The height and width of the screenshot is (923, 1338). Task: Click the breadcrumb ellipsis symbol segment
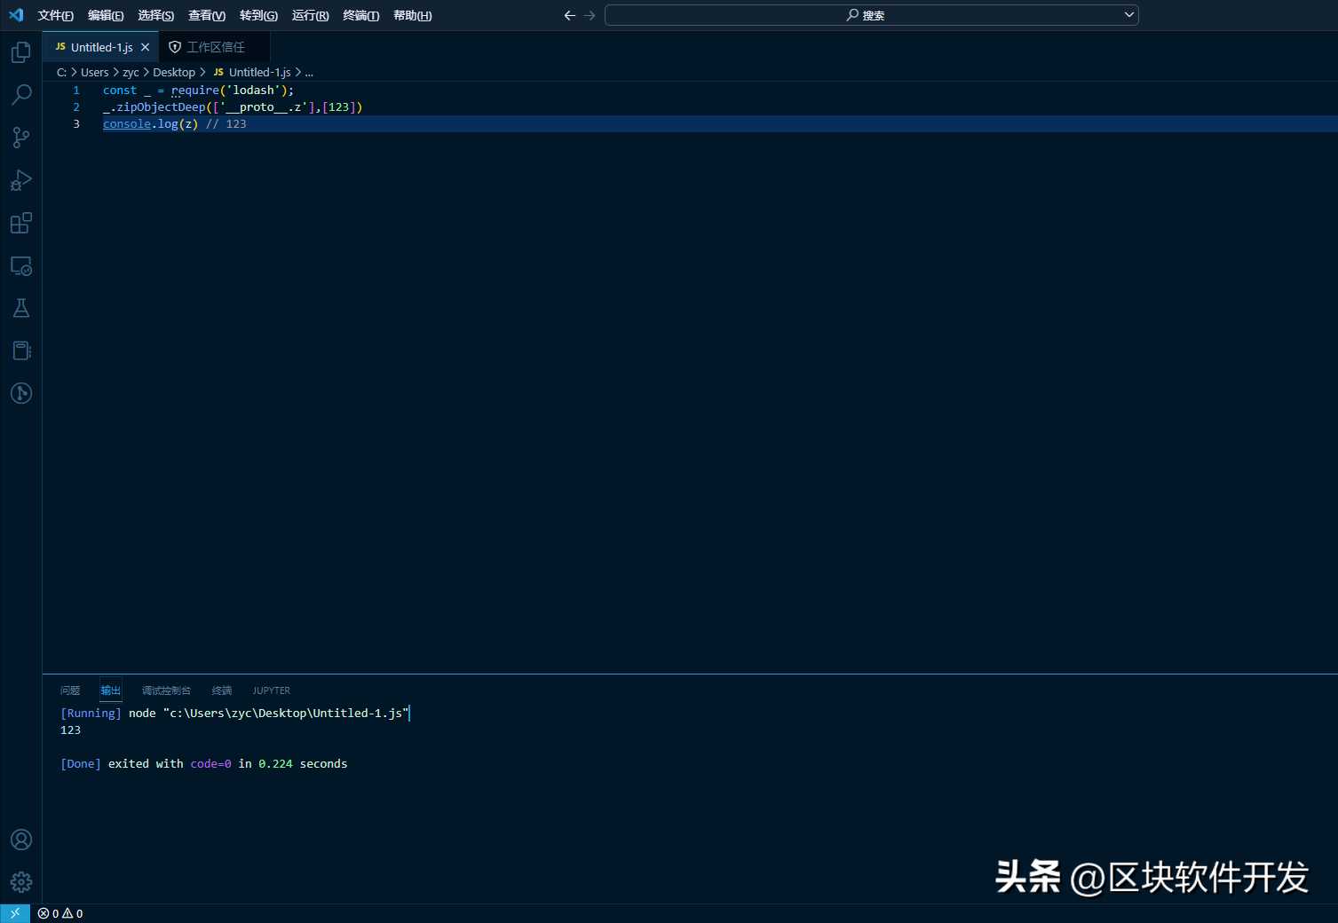click(309, 73)
